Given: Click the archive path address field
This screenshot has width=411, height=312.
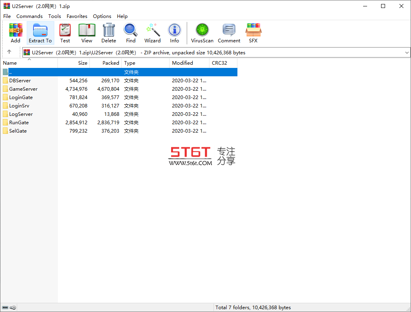Looking at the screenshot, I should pyautogui.click(x=216, y=52).
